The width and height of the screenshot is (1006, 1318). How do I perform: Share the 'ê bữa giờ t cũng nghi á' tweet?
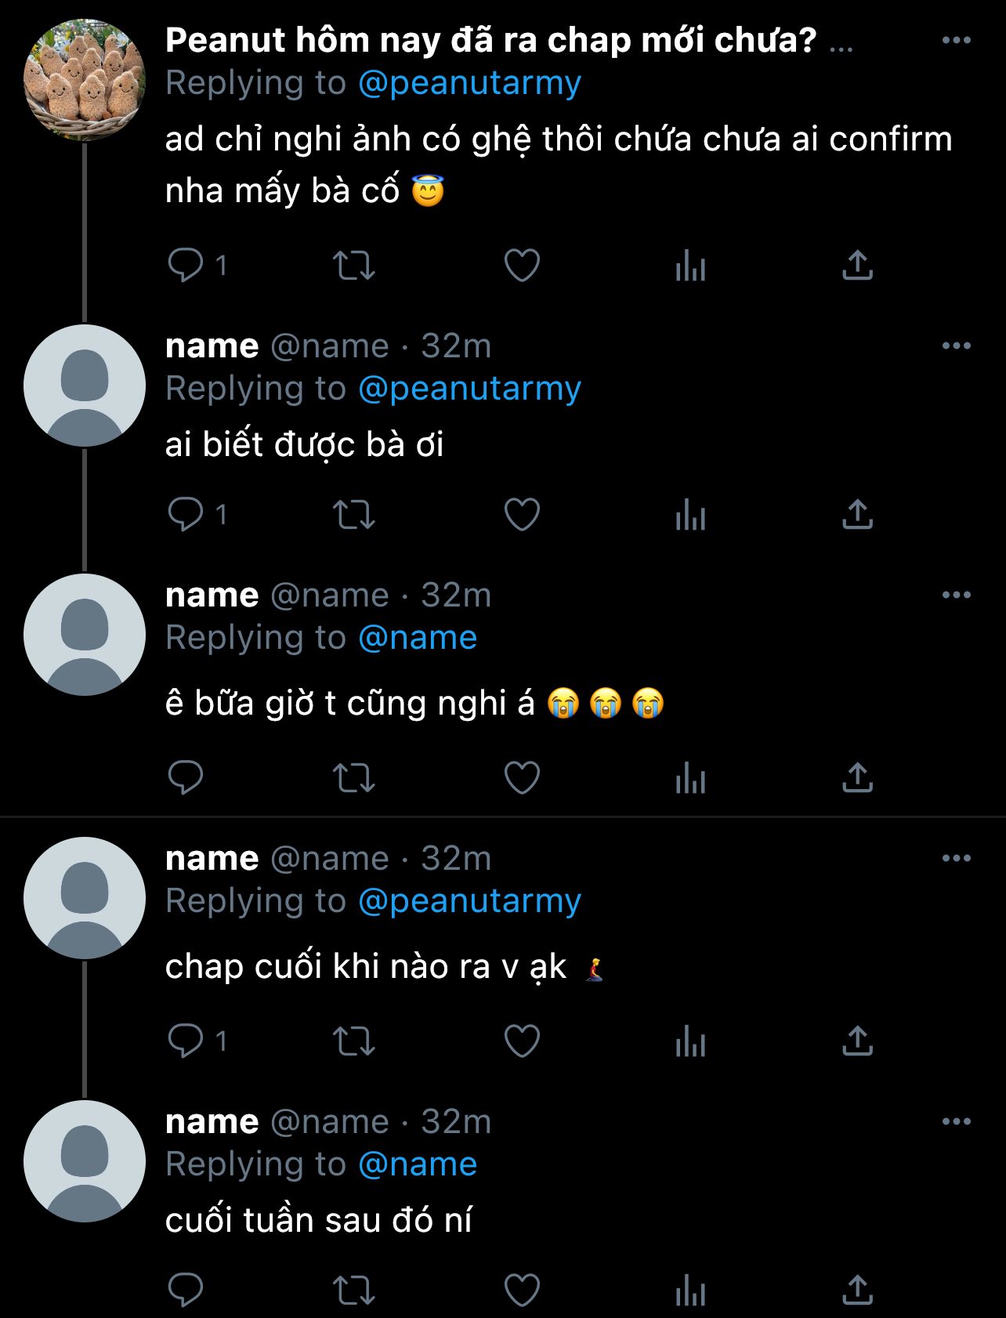tap(857, 778)
